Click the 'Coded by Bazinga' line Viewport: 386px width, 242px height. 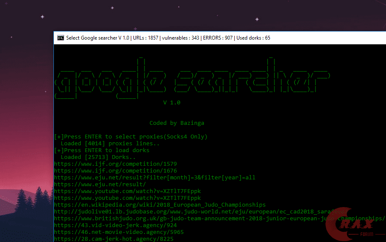[x=177, y=123]
